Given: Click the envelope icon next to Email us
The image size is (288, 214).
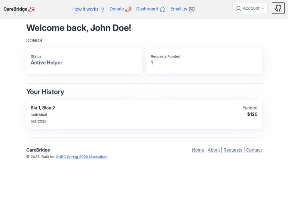Looking at the screenshot, I should 192,9.
